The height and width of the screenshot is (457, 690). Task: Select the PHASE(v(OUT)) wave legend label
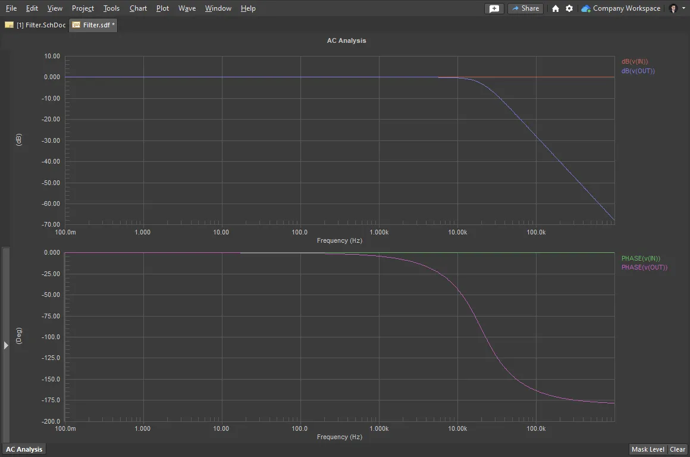tap(644, 267)
